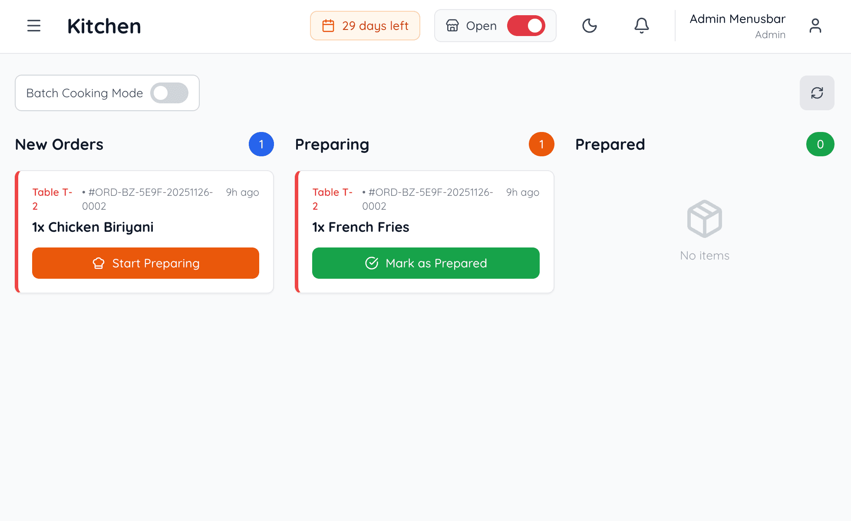The image size is (851, 521).
Task: Refresh the kitchen orders list
Action: click(x=817, y=93)
